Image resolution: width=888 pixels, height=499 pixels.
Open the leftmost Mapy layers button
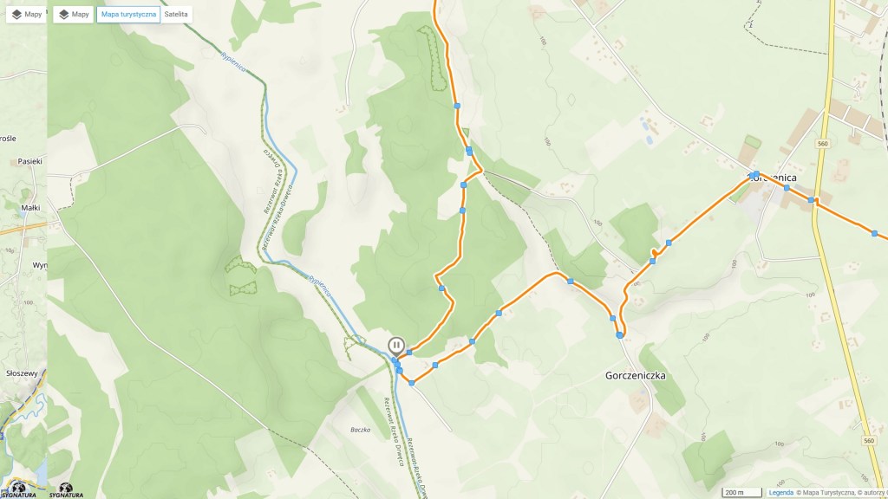click(x=26, y=14)
